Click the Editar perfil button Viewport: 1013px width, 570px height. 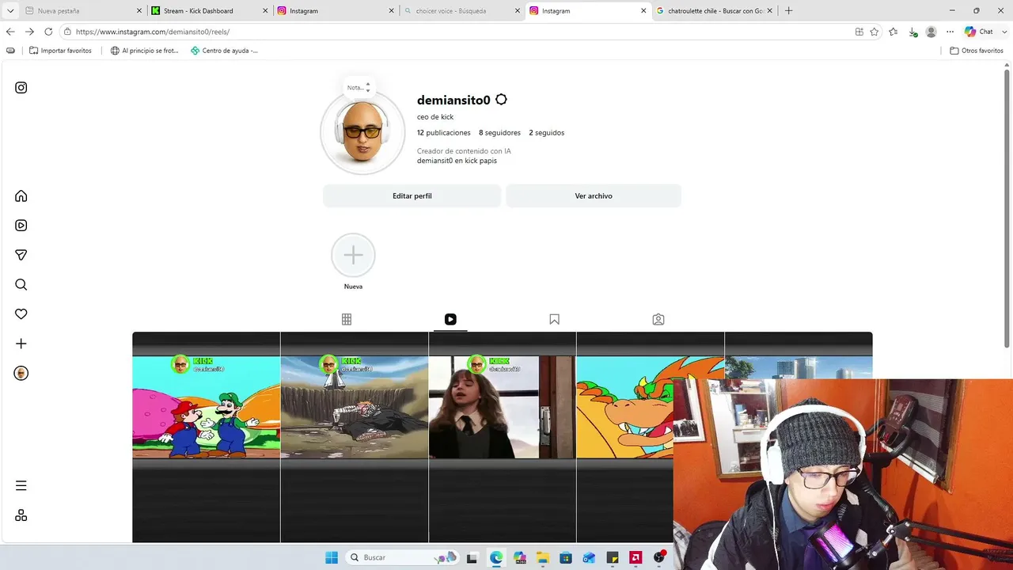[412, 196]
